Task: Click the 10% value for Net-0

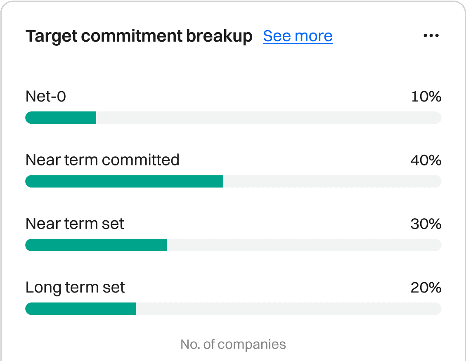Action: pyautogui.click(x=426, y=97)
